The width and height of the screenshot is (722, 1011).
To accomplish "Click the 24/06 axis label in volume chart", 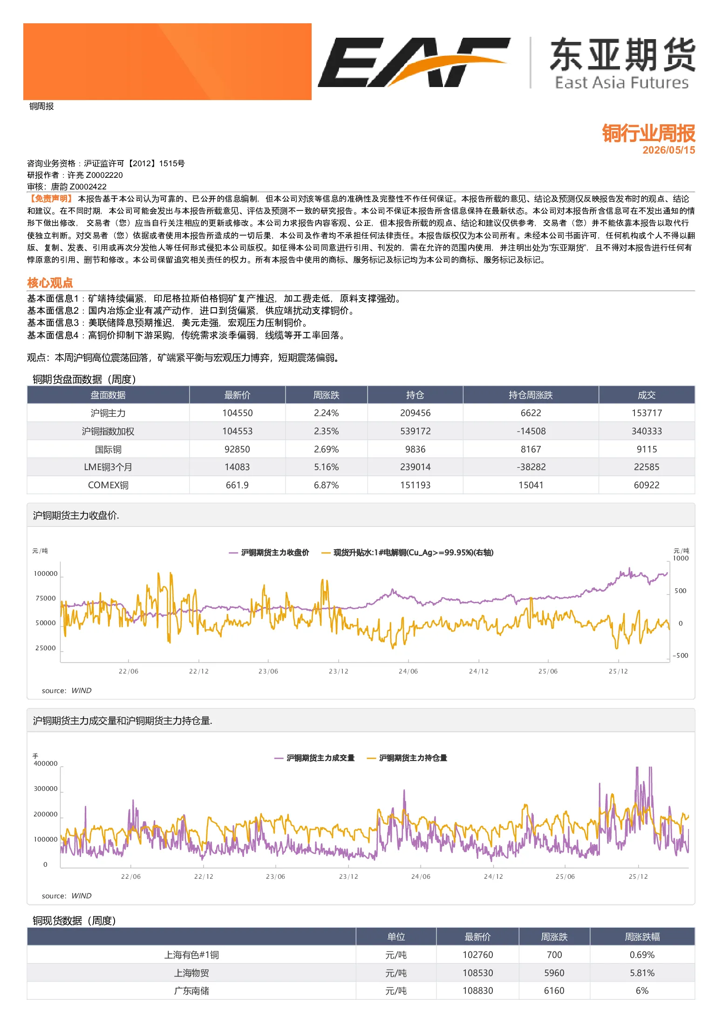I will (421, 876).
